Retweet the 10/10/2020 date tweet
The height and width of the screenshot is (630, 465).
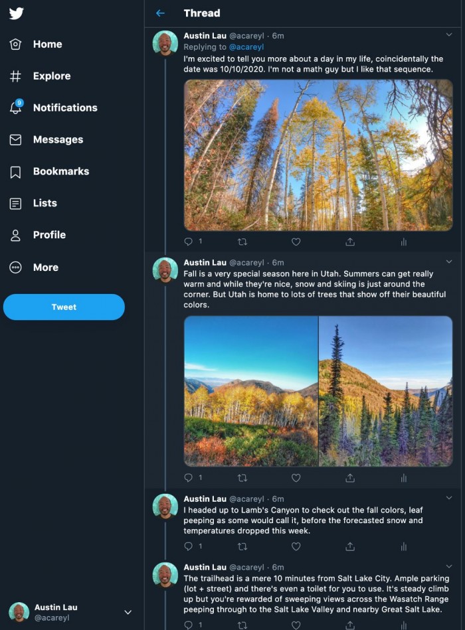click(x=242, y=242)
